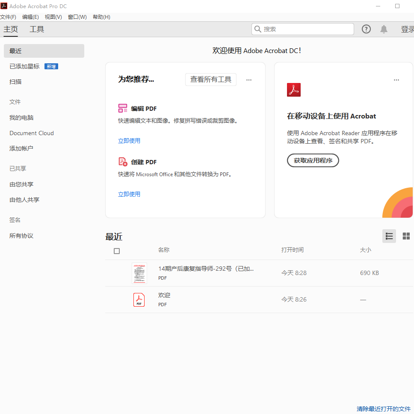Image resolution: width=414 pixels, height=414 pixels.
Task: Sort recent files by 大小 column
Action: 365,250
